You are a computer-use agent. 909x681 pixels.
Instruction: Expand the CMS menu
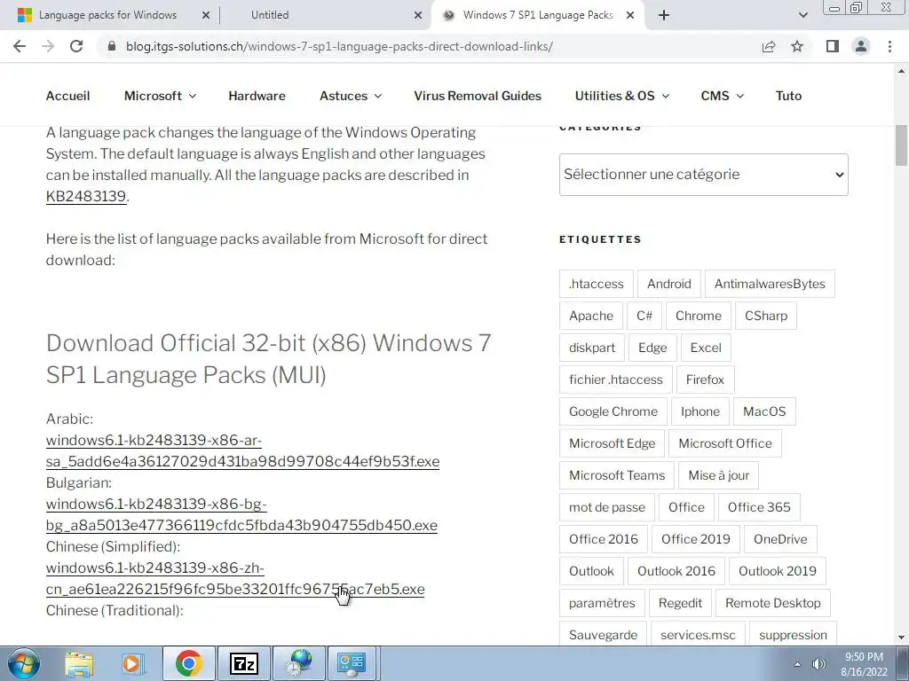pyautogui.click(x=722, y=96)
